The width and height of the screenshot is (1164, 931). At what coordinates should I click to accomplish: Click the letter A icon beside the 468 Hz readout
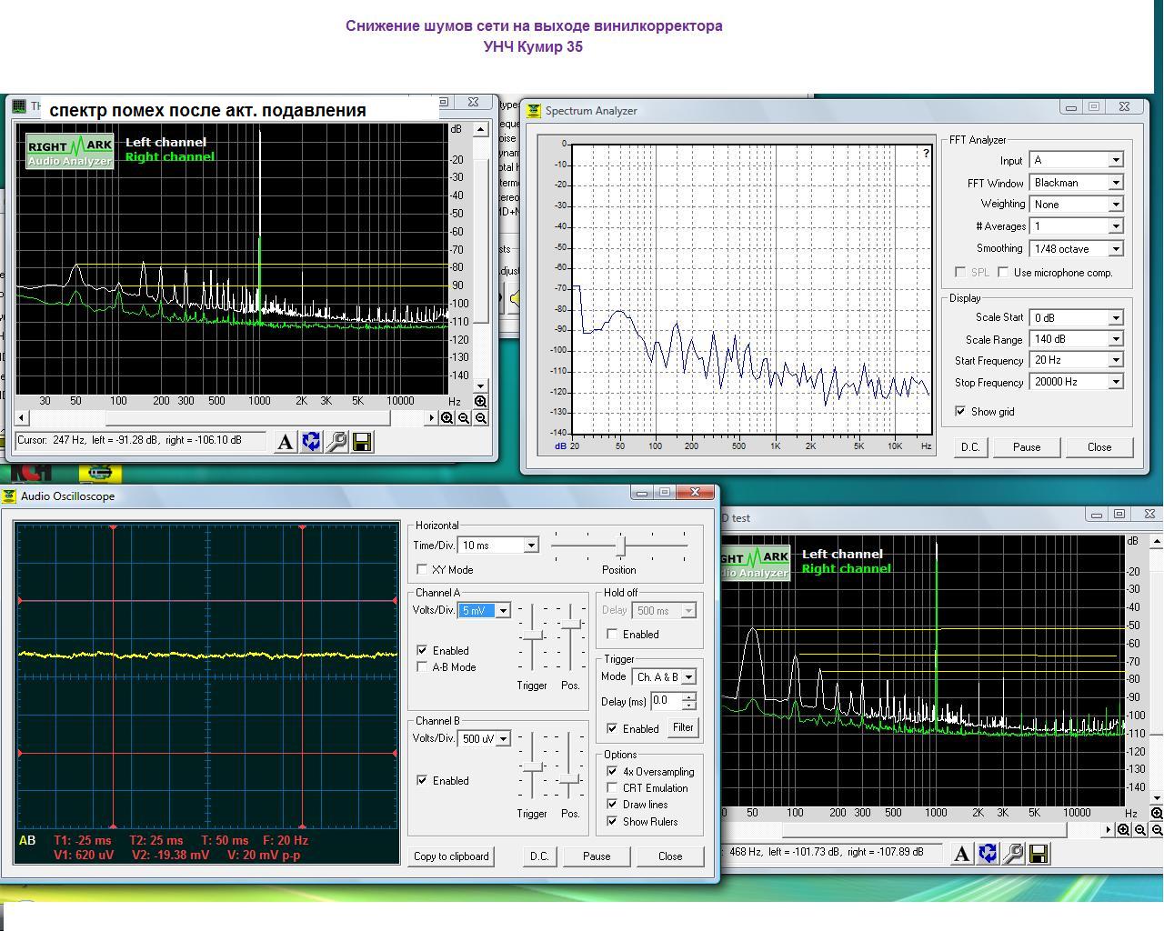point(961,854)
